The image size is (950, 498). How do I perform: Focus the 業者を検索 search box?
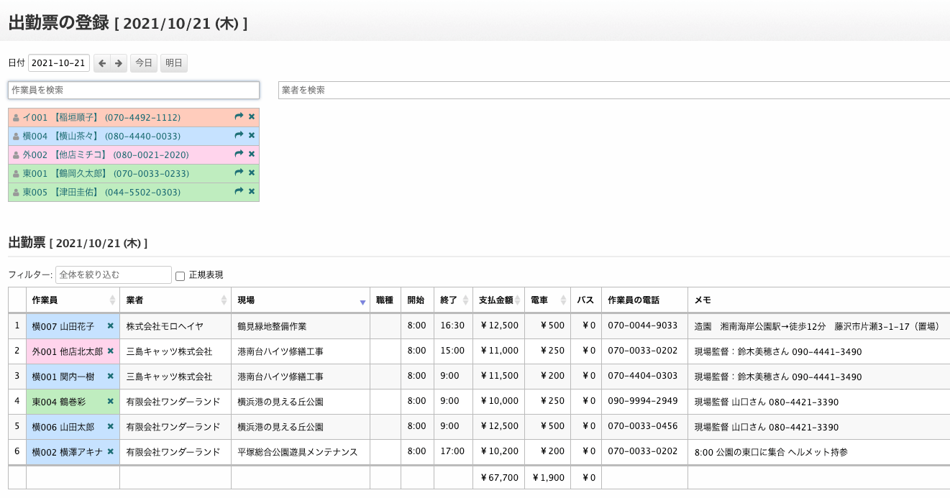[x=614, y=90]
